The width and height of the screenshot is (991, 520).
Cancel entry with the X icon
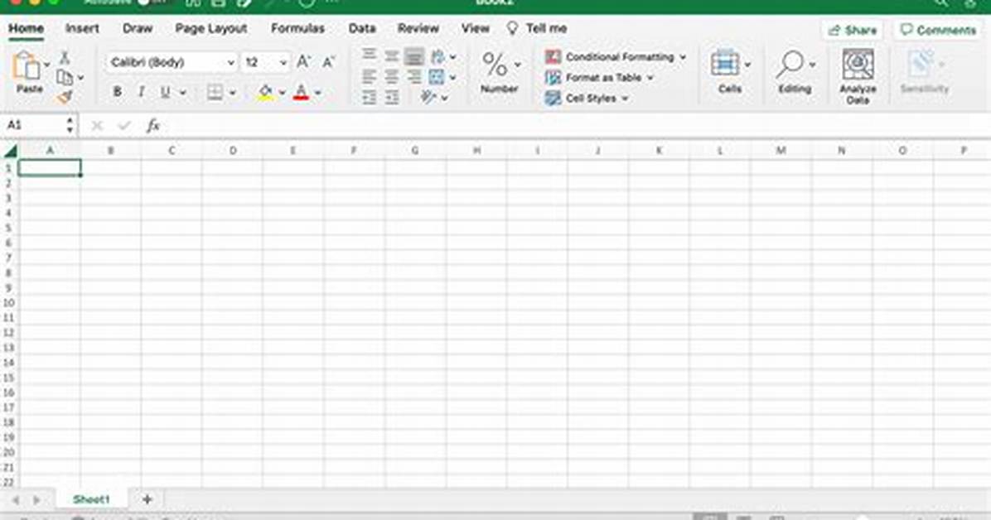97,126
